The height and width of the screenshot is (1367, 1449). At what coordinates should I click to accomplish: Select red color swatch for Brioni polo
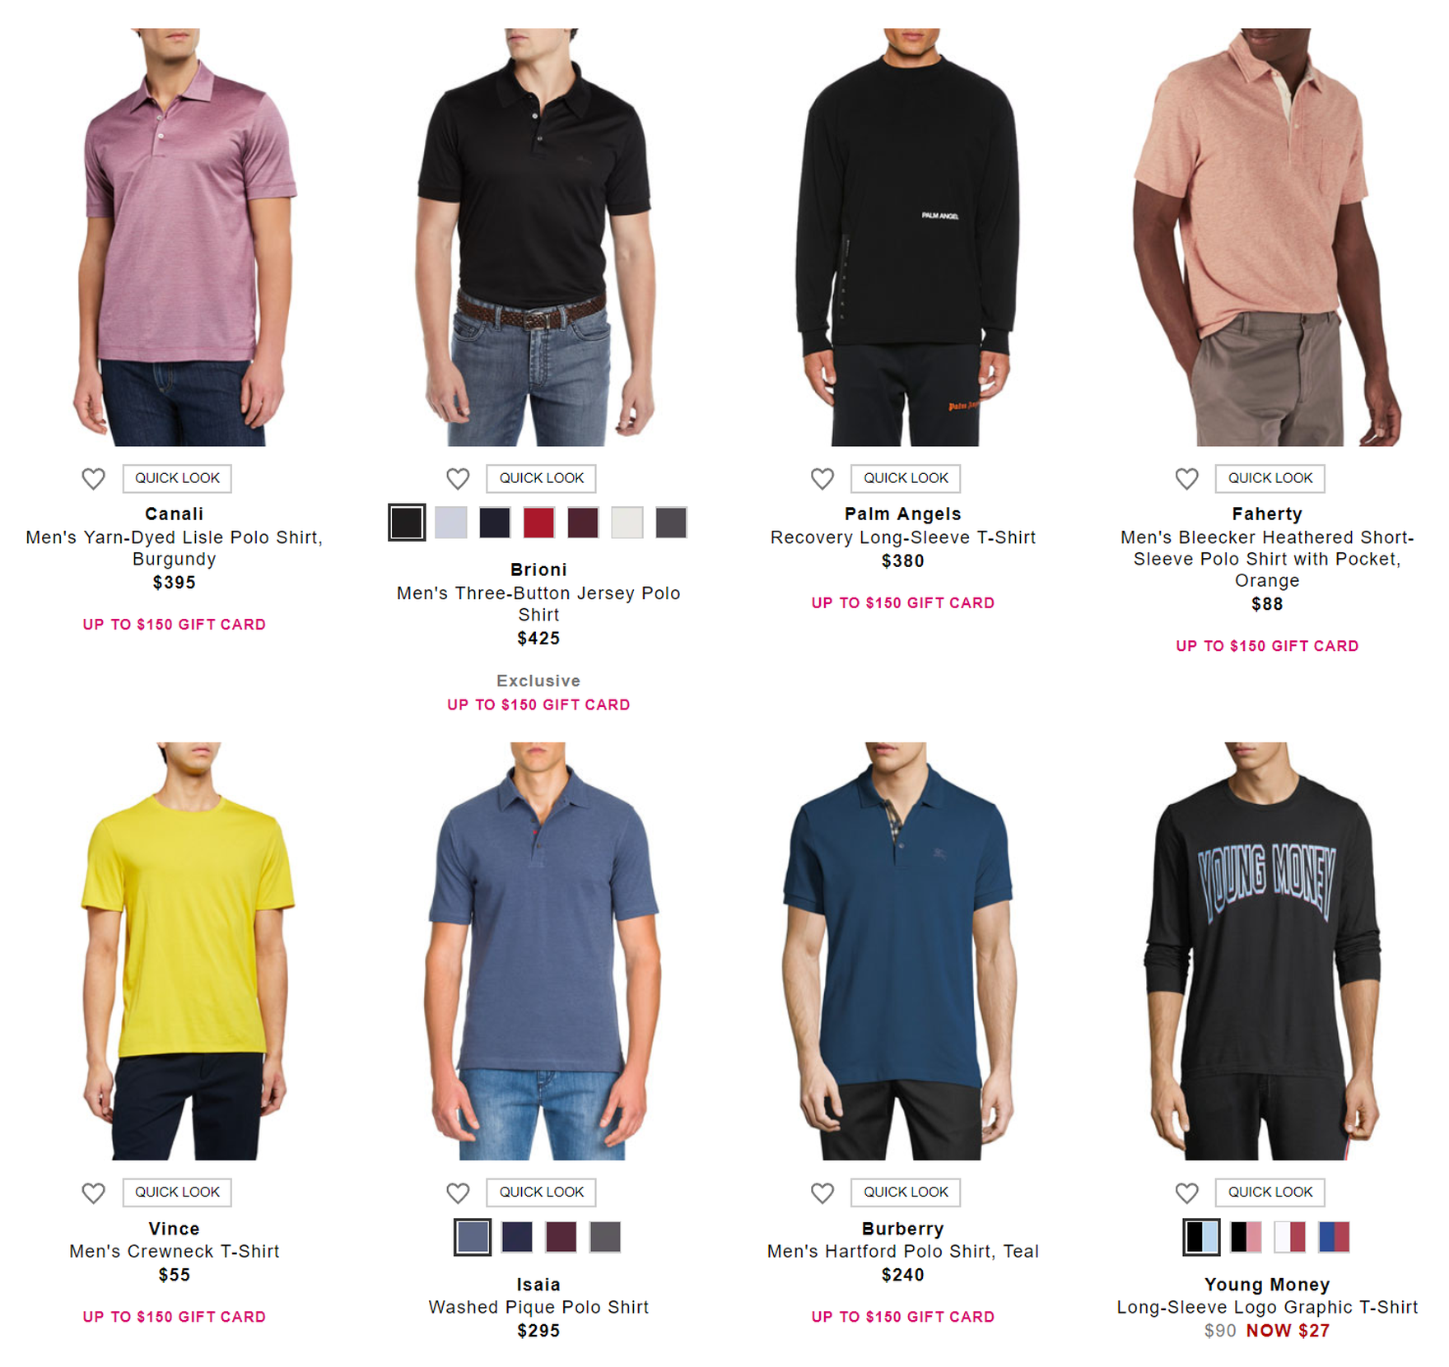pyautogui.click(x=538, y=523)
